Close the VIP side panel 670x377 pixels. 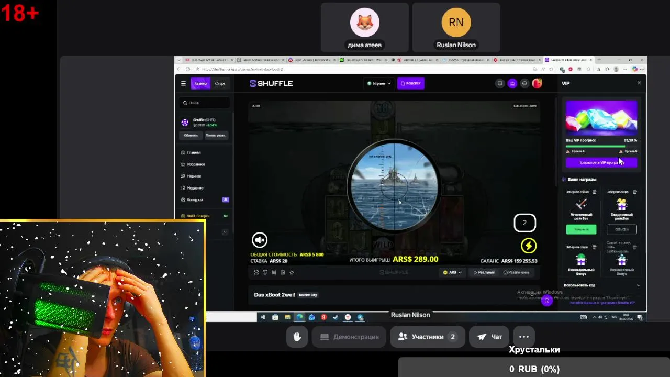[639, 83]
